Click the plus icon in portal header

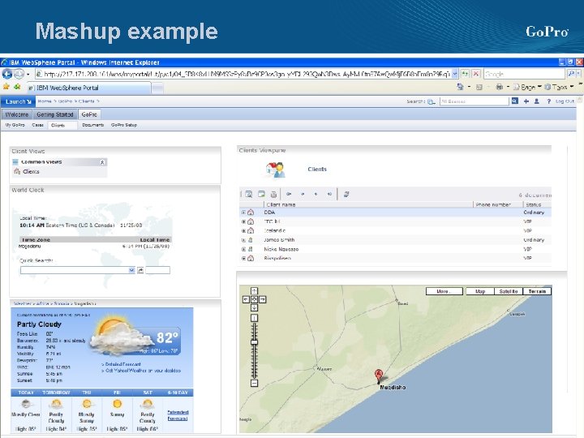pyautogui.click(x=526, y=101)
